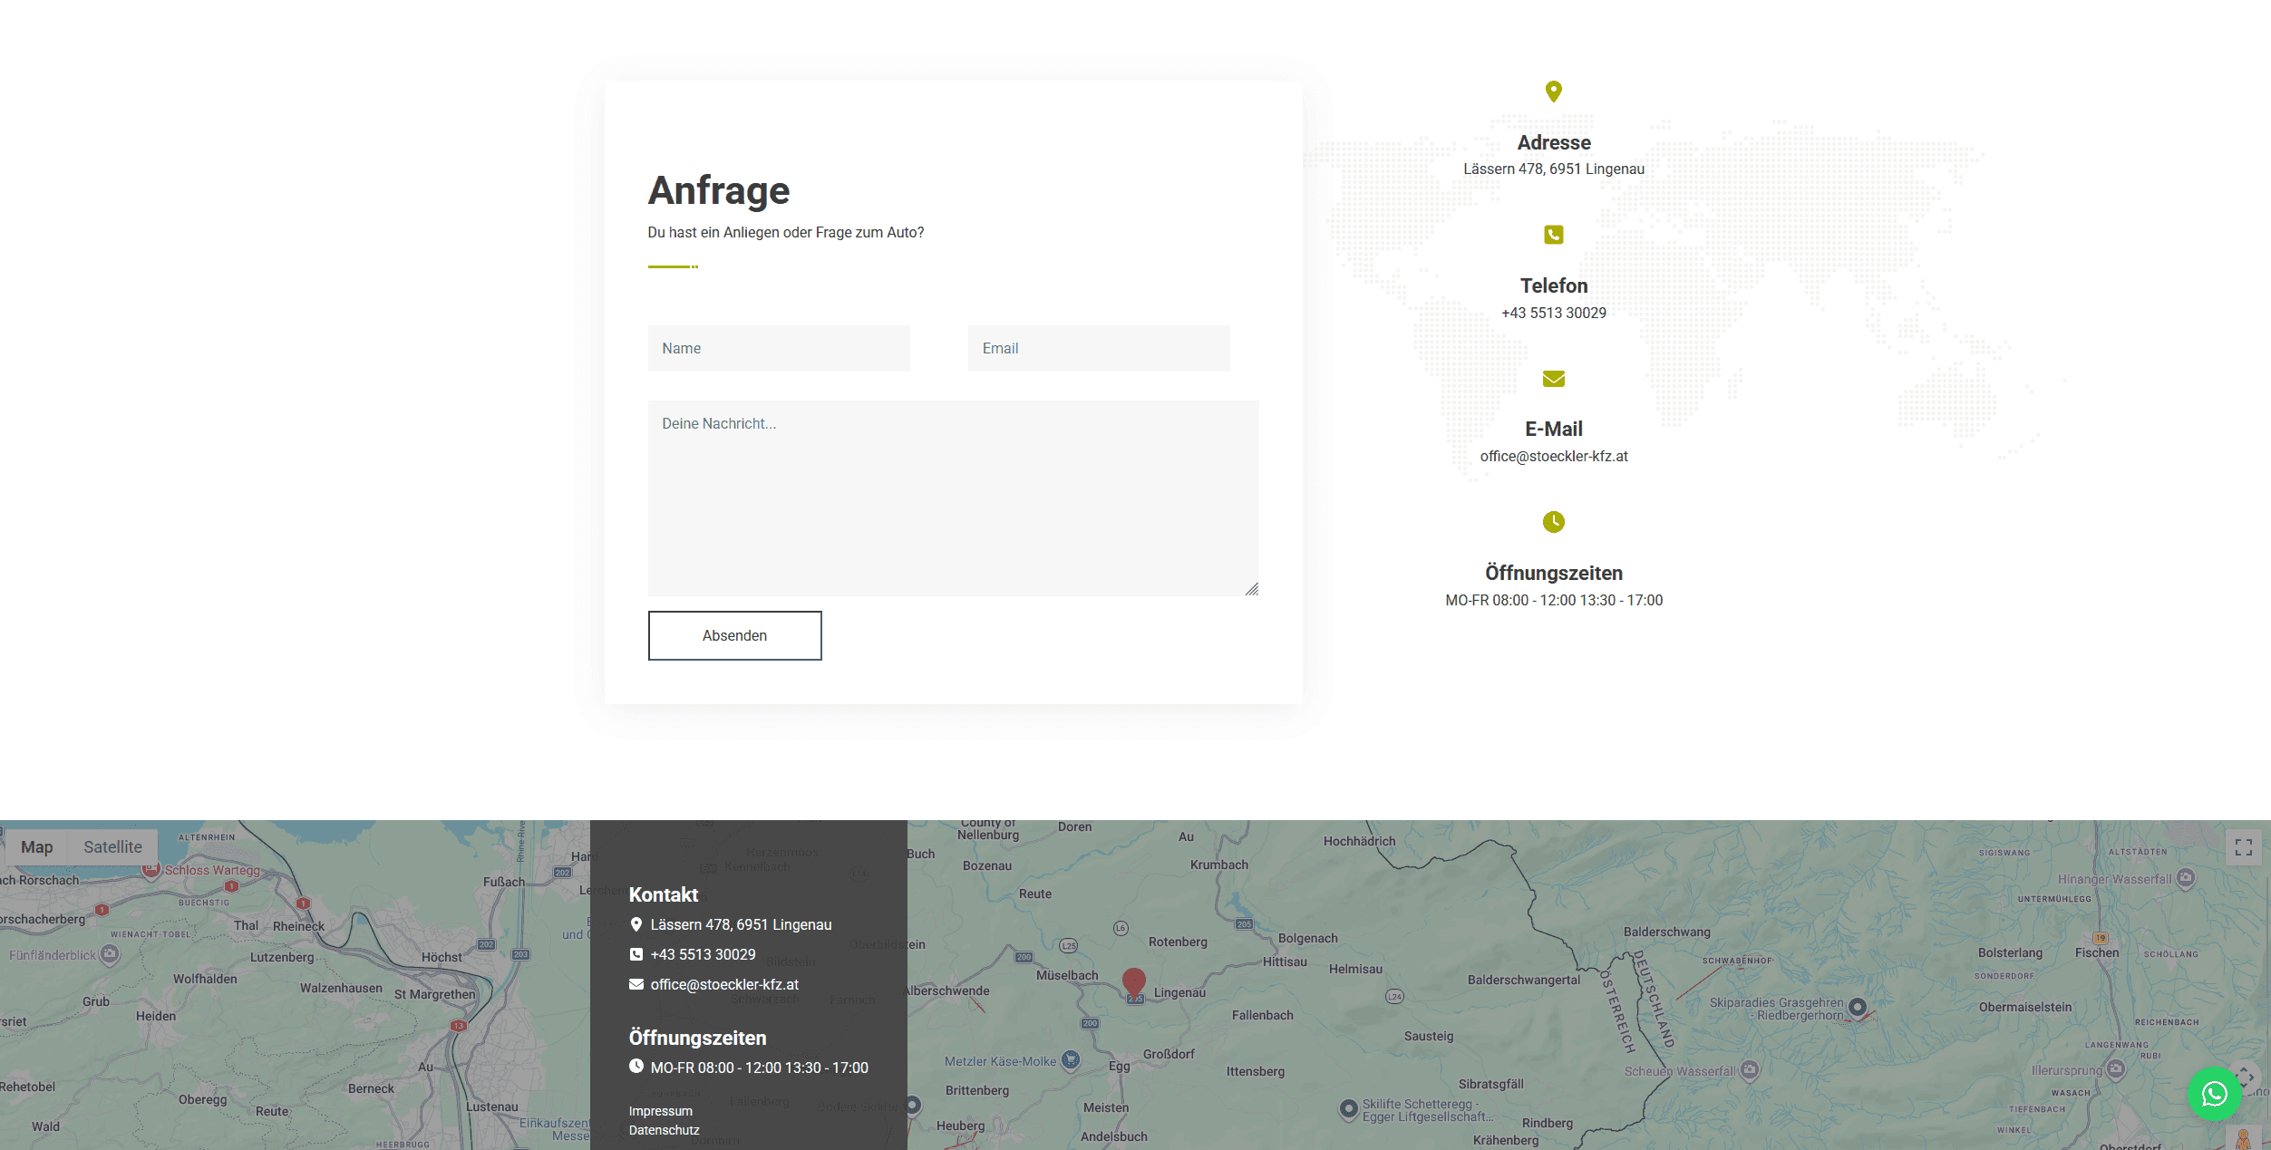The height and width of the screenshot is (1150, 2271).
Task: Click the footer email office@stoeckler-kfz.at
Action: (724, 984)
